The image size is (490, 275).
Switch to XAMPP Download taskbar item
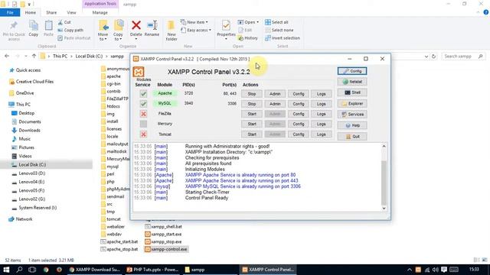pos(95,270)
